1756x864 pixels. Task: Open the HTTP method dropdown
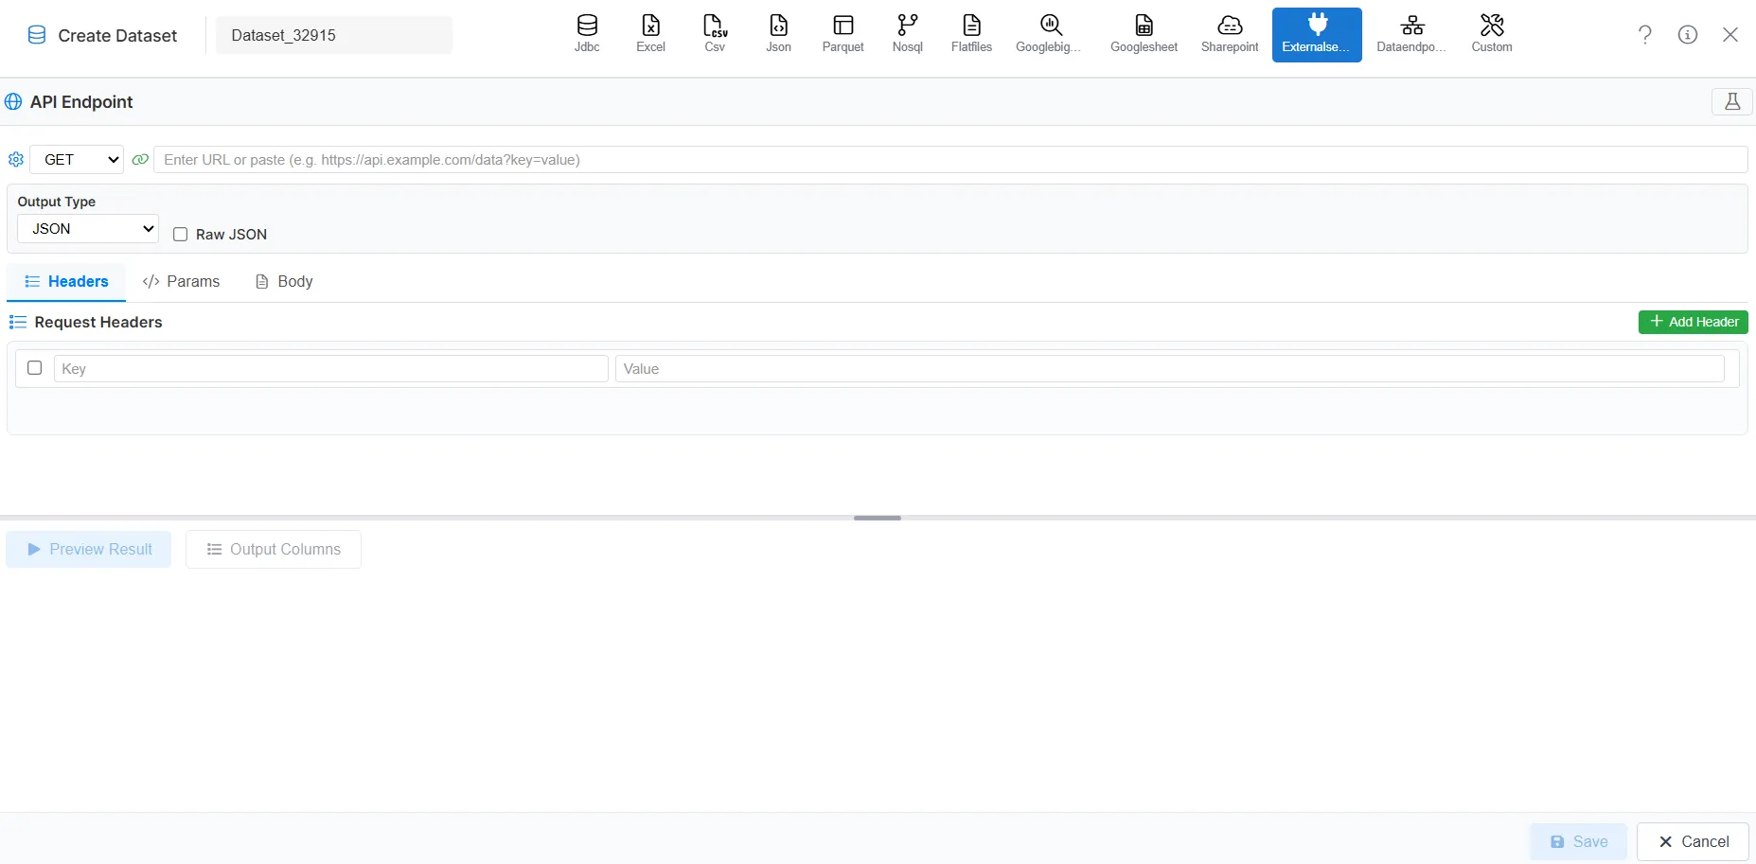[x=76, y=159]
